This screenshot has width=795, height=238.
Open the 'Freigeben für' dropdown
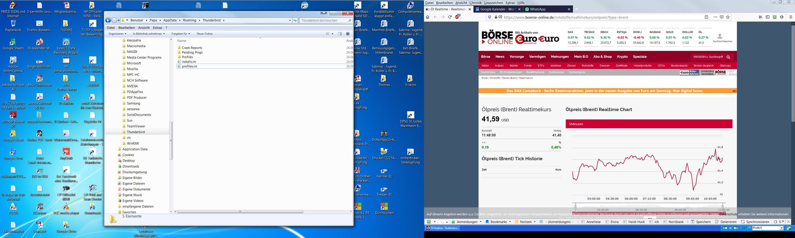(181, 34)
